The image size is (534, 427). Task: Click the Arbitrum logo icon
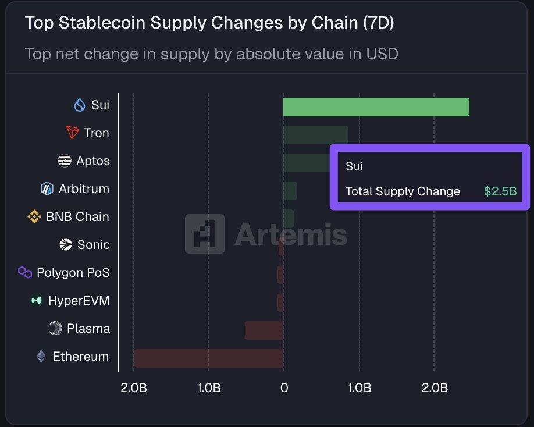47,188
